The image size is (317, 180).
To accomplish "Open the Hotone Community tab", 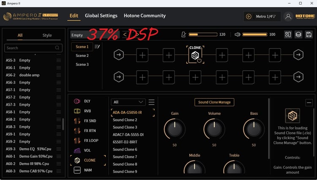I will coord(145,16).
